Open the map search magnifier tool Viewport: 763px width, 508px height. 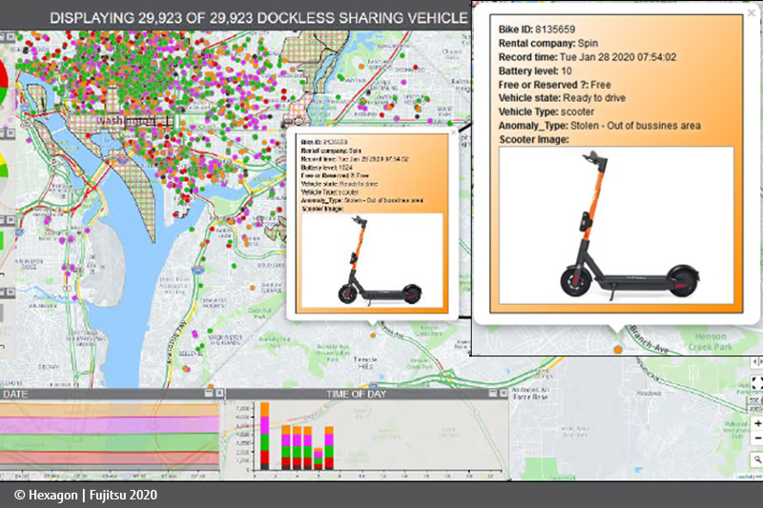757,458
